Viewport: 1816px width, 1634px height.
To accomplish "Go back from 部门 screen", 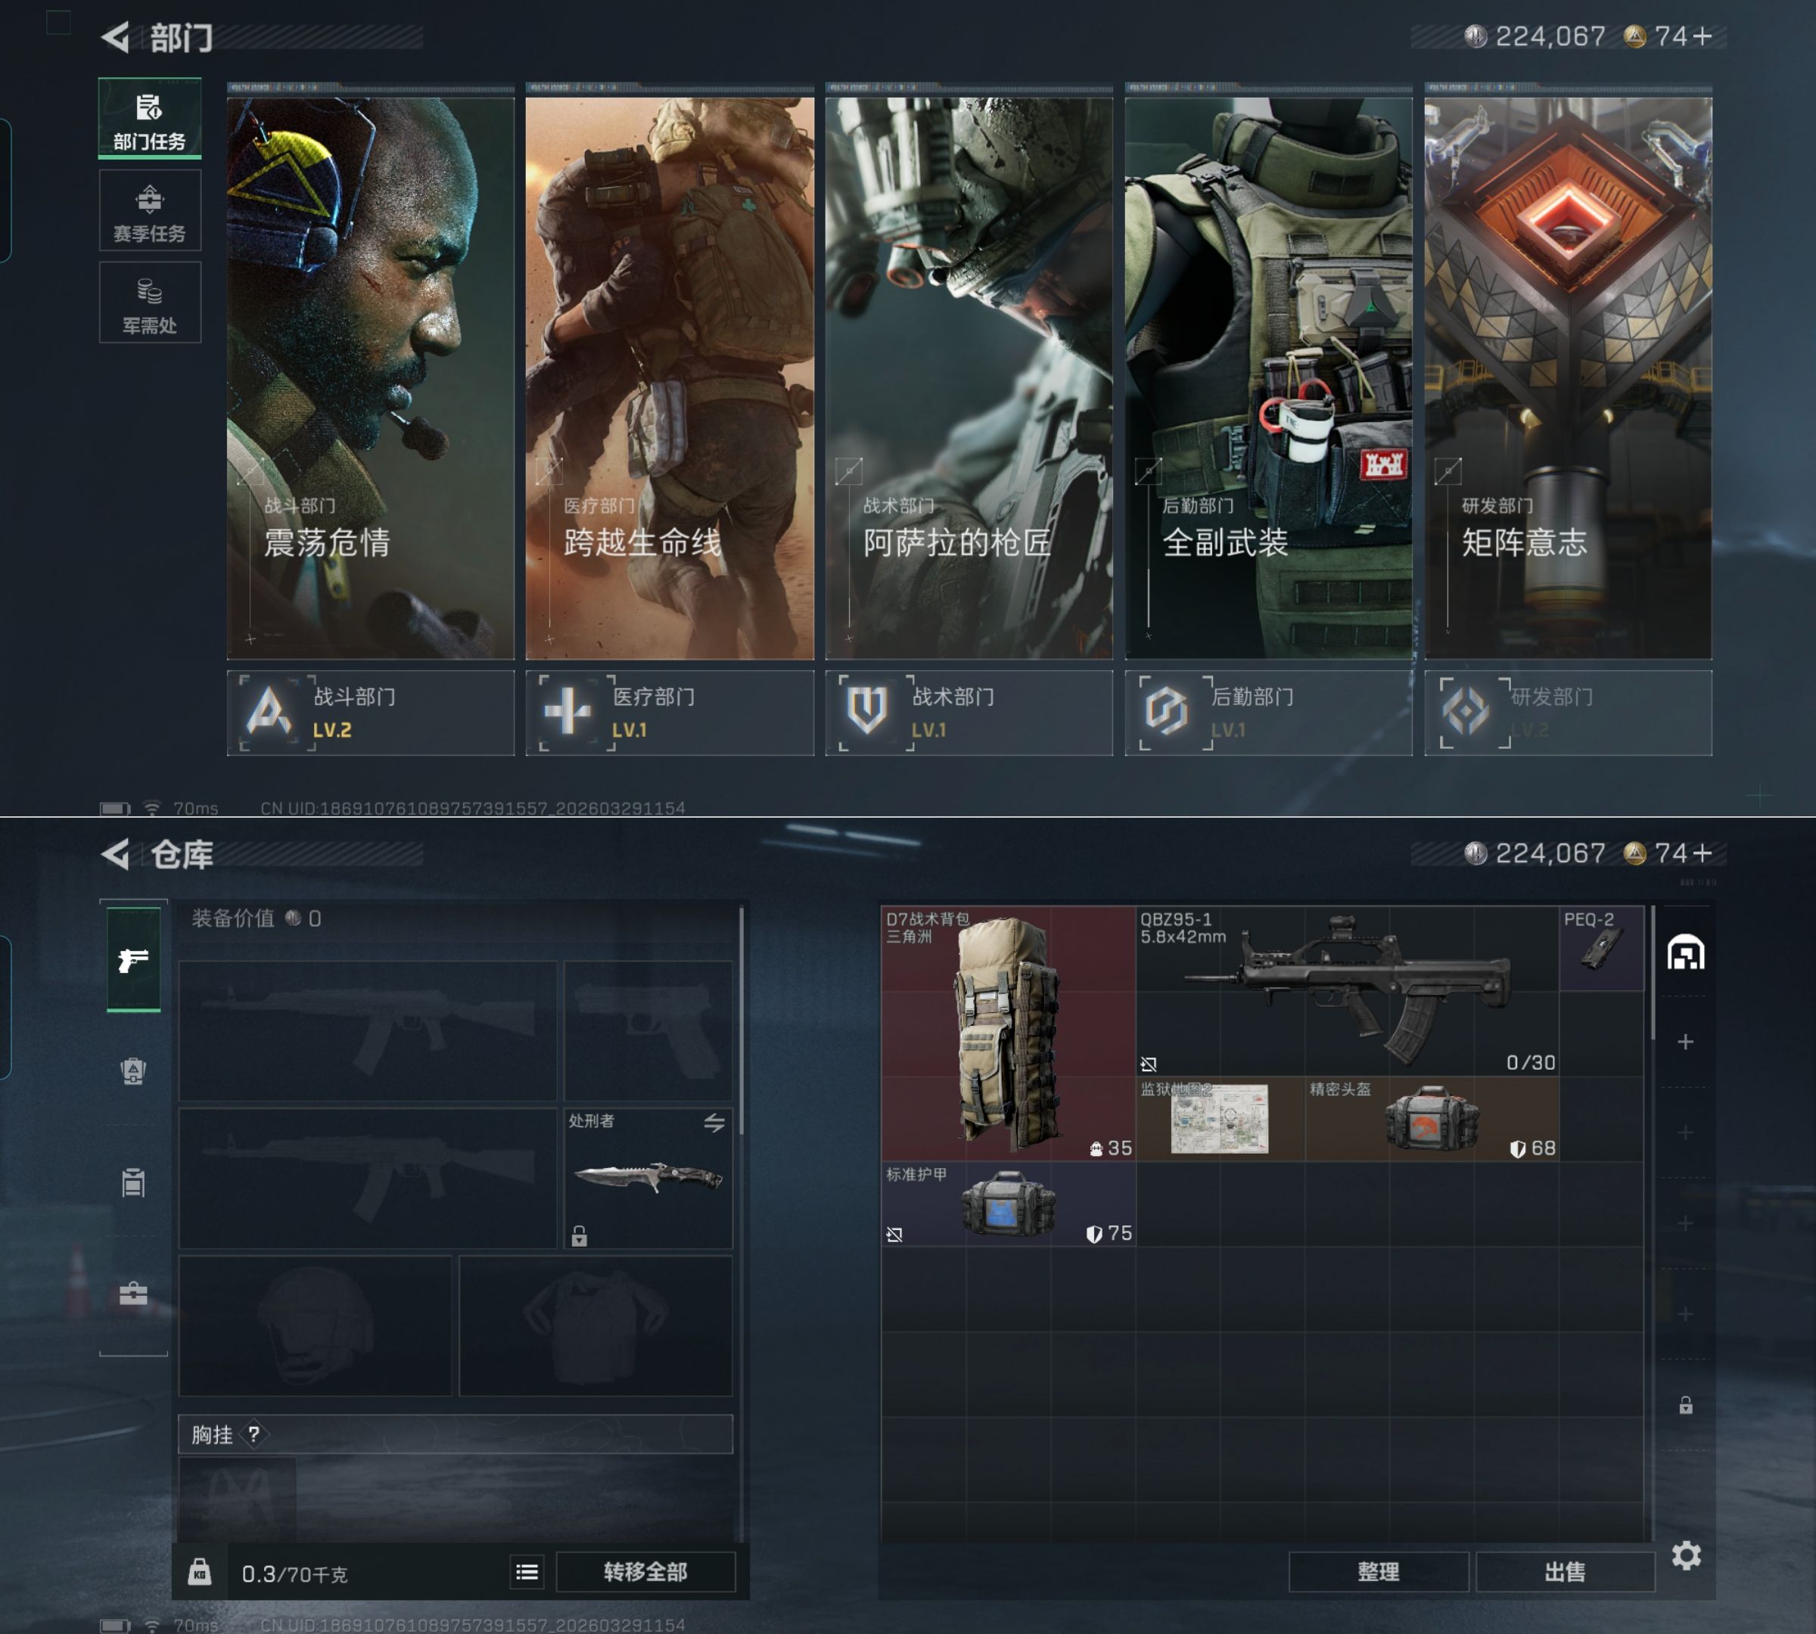I will [x=116, y=38].
